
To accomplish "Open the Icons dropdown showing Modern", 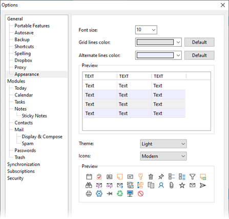I will point(163,156).
